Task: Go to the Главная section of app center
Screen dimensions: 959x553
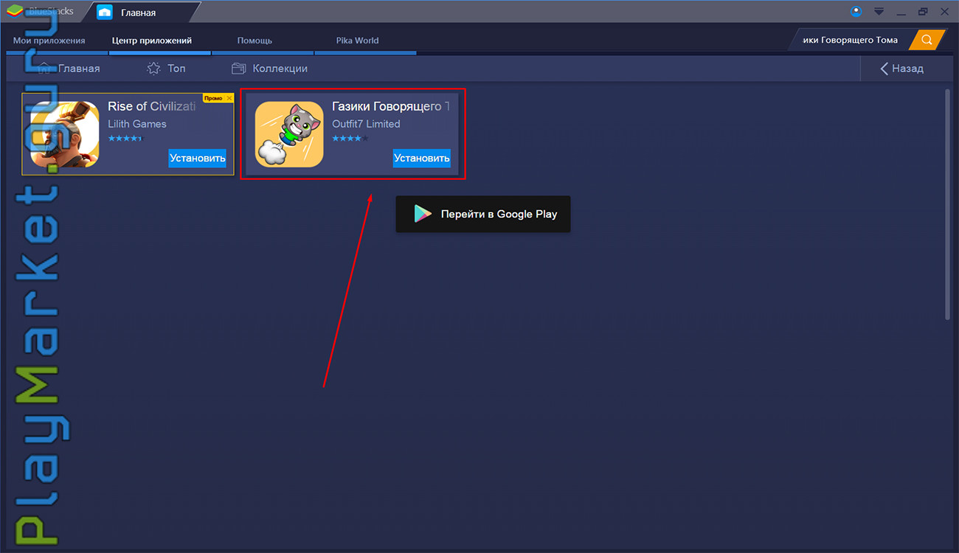Action: coord(69,69)
